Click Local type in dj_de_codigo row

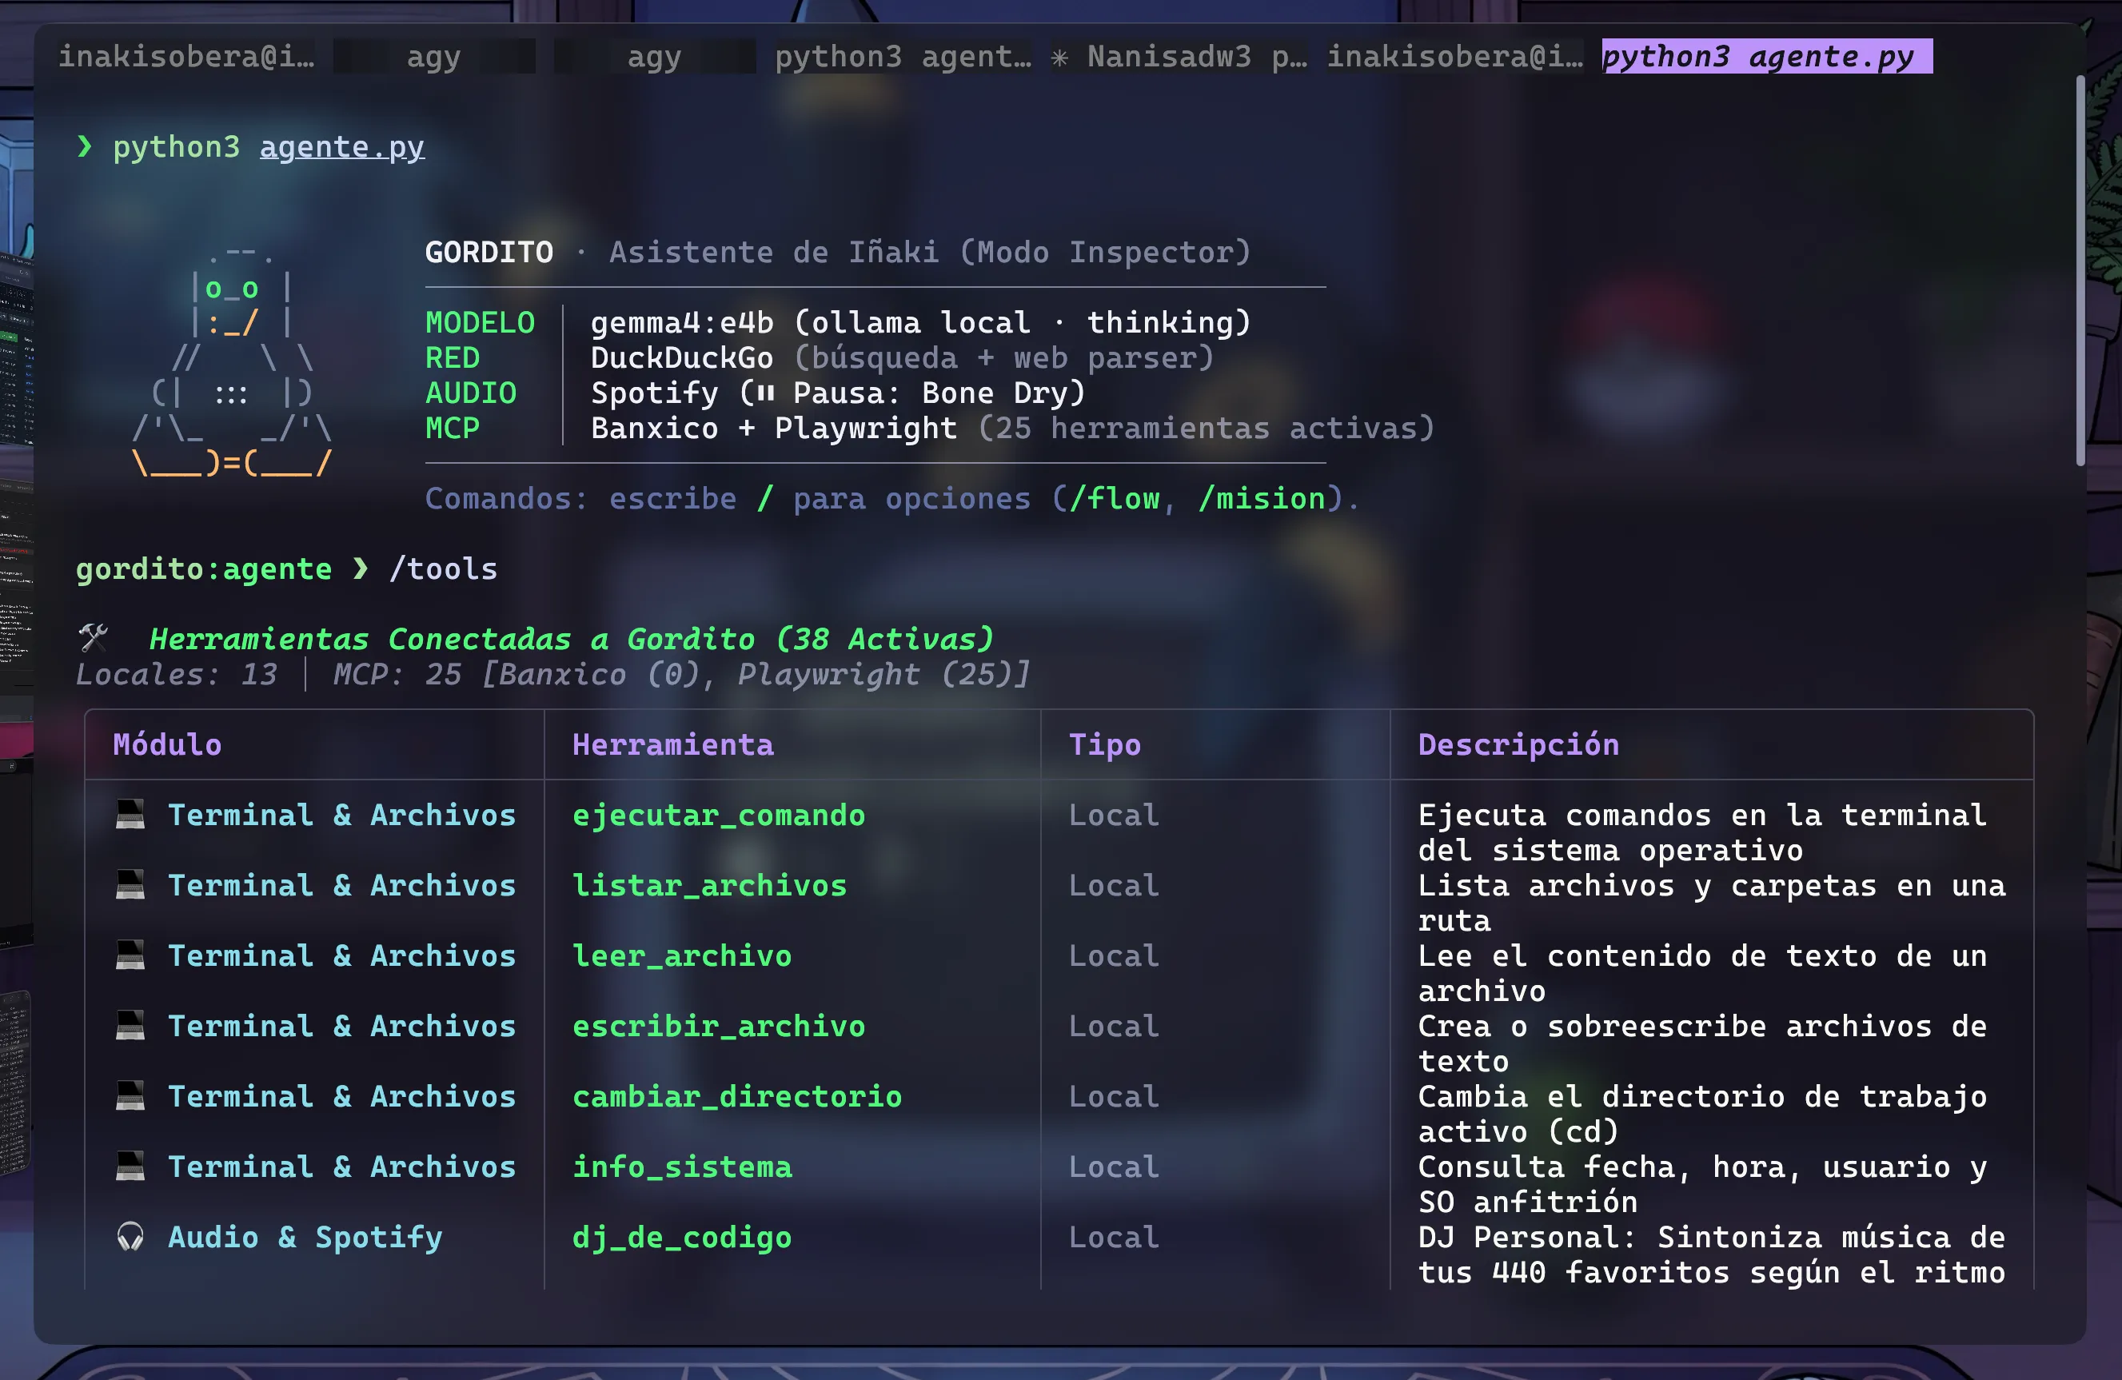1115,1238
